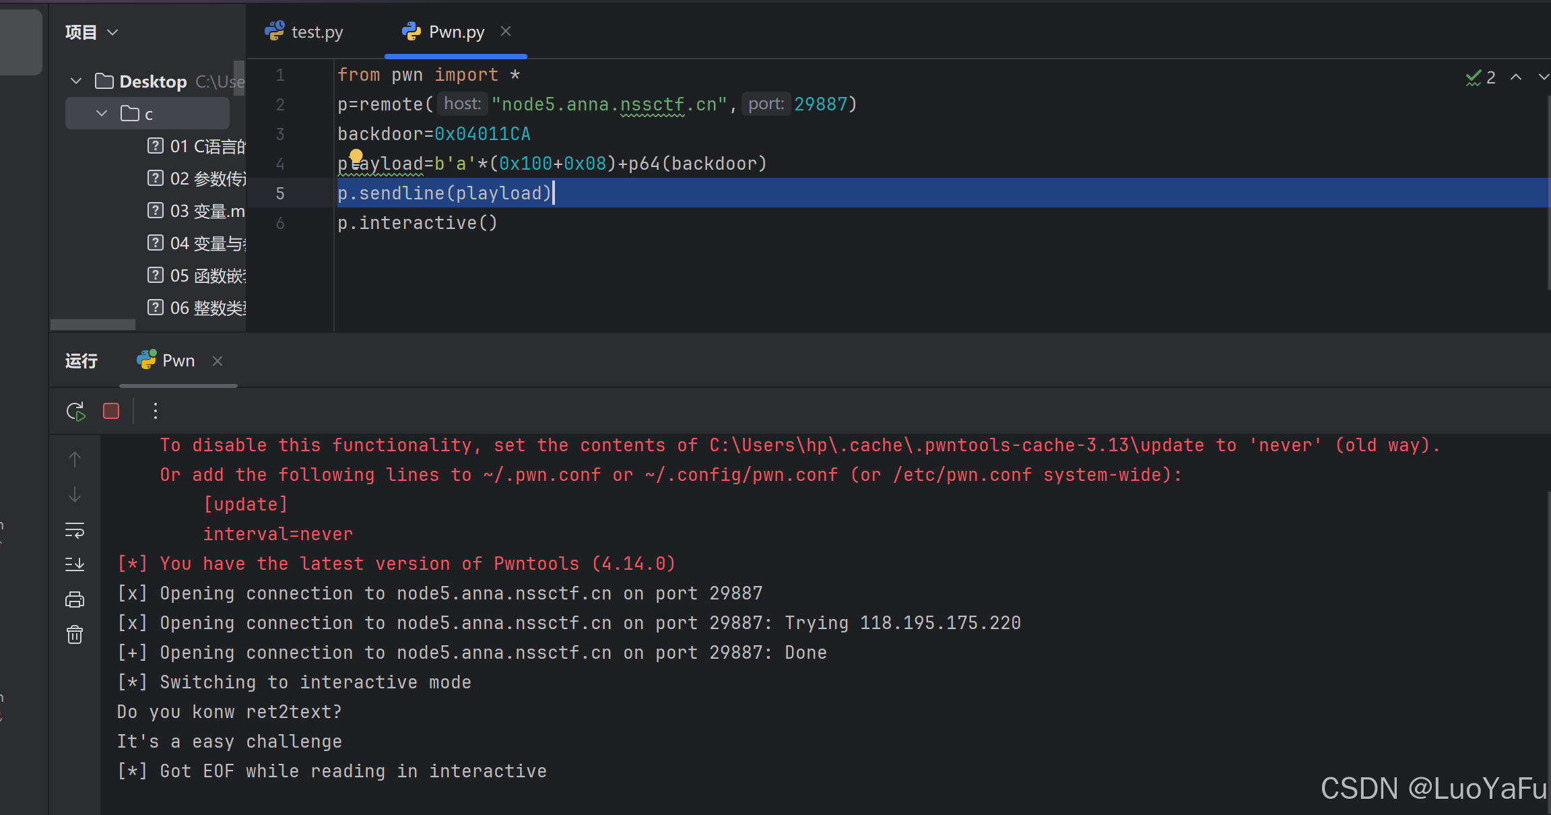Close the Pwn.py editor tab
This screenshot has width=1551, height=815.
point(506,31)
